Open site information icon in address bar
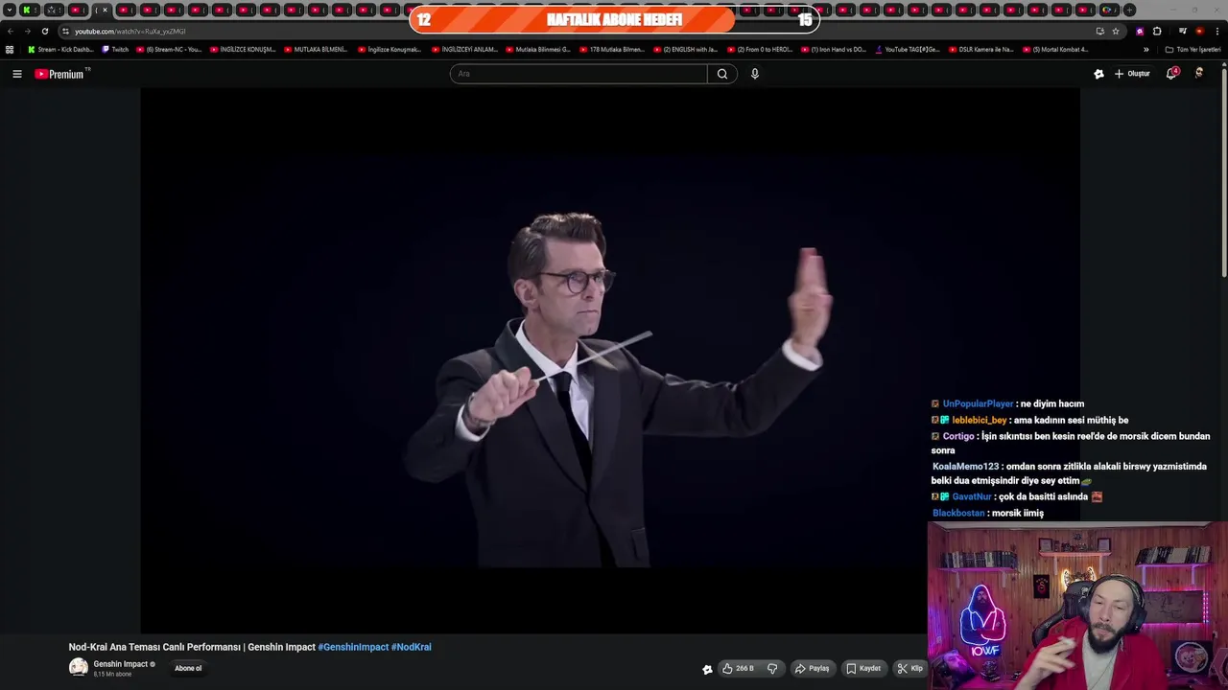 coord(66,31)
